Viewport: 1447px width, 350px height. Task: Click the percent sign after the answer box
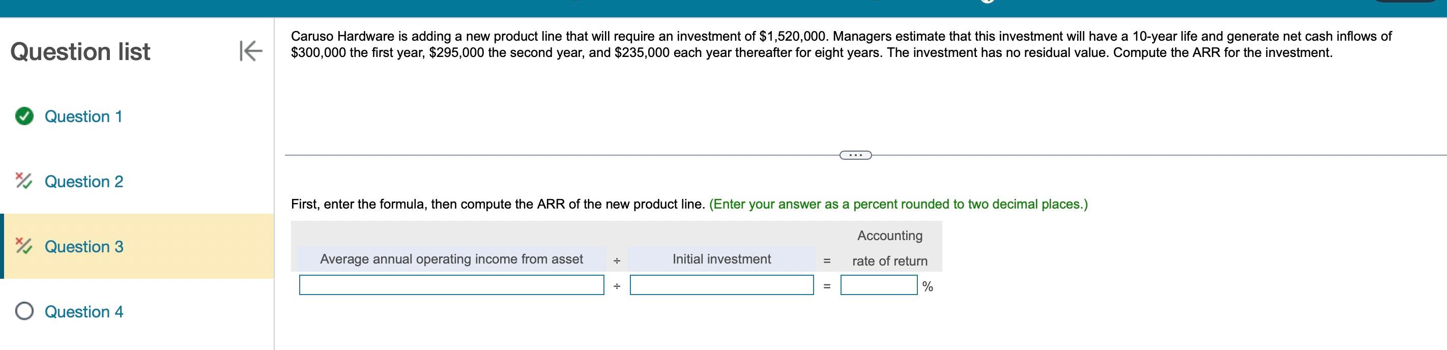click(x=928, y=286)
